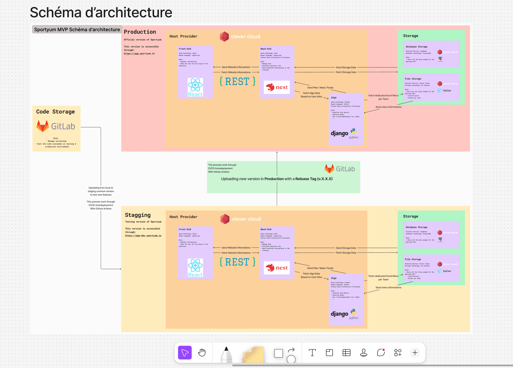513x368 pixels.
Task: Open widgets and shapes library icon
Action: 398,352
